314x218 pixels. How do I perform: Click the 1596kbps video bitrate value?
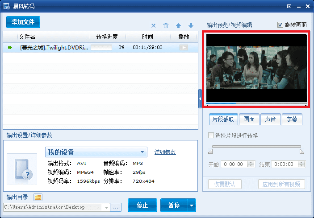tap(88, 181)
